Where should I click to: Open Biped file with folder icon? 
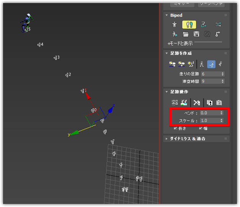point(186,34)
